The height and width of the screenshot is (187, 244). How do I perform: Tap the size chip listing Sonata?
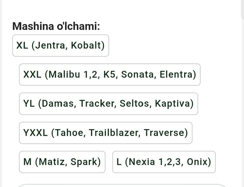pyautogui.click(x=110, y=75)
